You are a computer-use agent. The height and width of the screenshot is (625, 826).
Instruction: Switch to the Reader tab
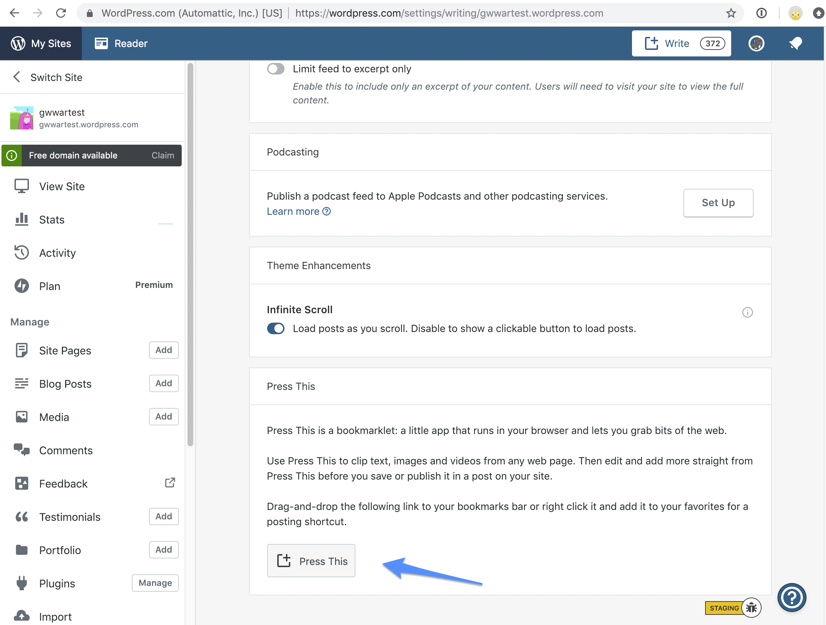coord(121,43)
